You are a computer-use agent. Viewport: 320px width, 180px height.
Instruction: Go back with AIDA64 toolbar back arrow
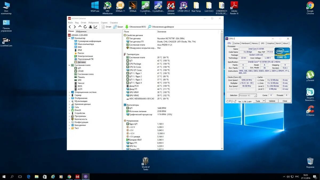click(x=70, y=27)
